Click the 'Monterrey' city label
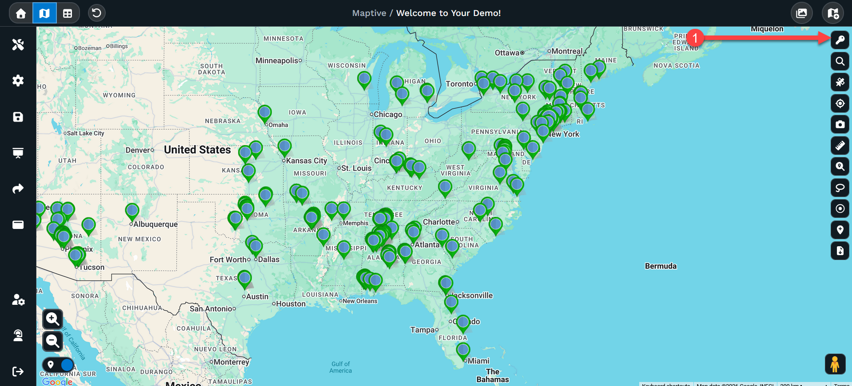This screenshot has width=852, height=386. tap(231, 362)
